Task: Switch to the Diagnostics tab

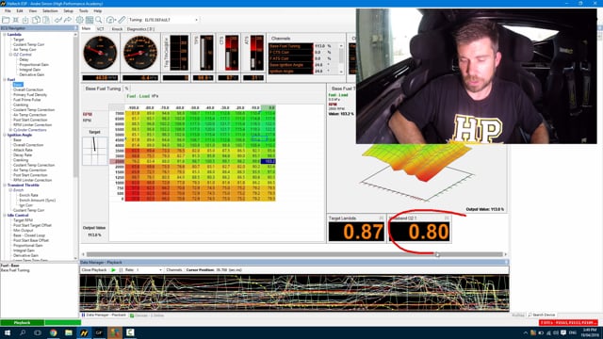Action: click(x=140, y=29)
